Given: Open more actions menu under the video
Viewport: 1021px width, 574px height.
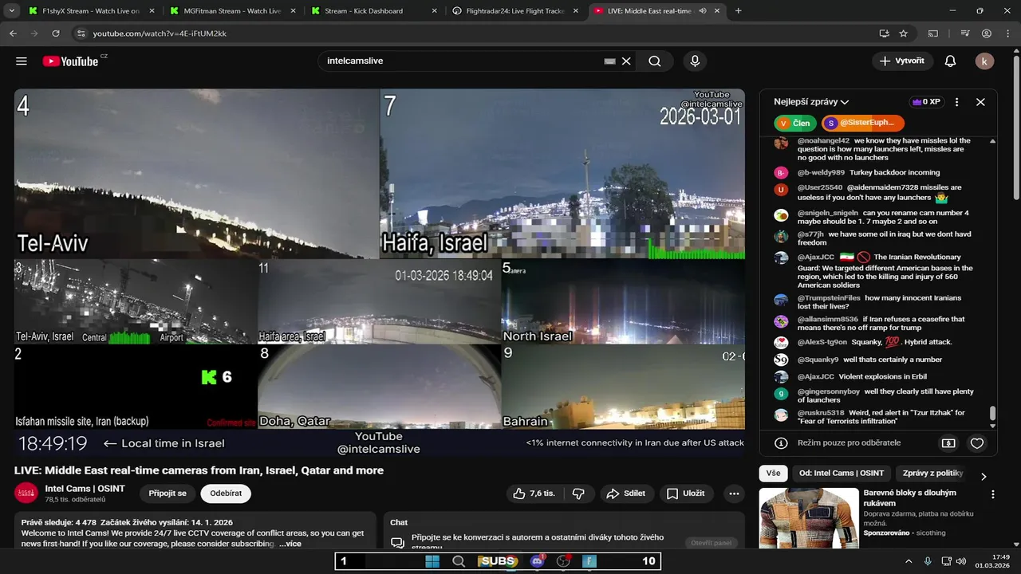Looking at the screenshot, I should coord(734,493).
